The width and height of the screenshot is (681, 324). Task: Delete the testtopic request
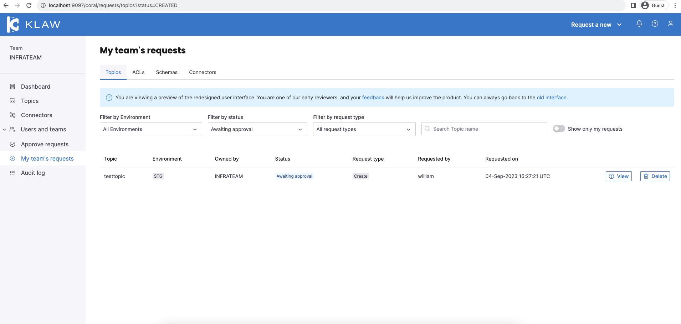coord(655,176)
